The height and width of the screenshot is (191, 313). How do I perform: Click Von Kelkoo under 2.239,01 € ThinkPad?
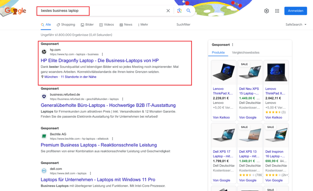pos(221,117)
